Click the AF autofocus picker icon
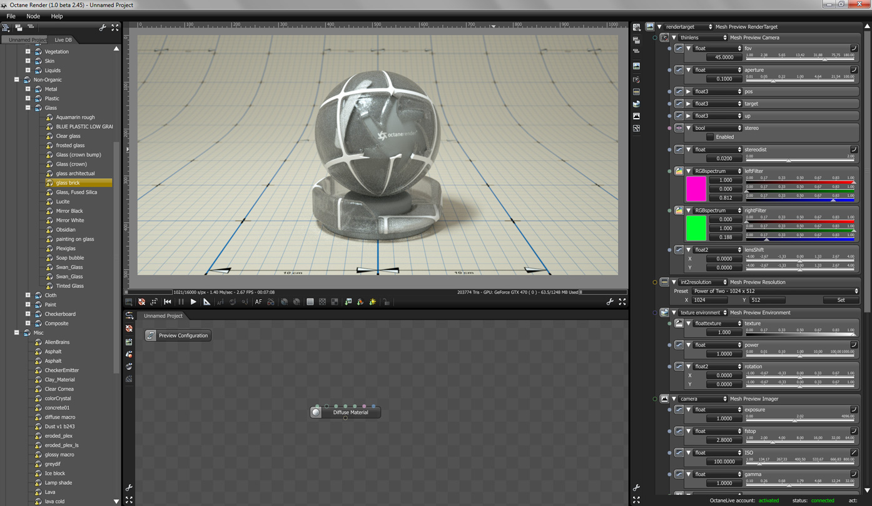The height and width of the screenshot is (506, 872). 258,302
